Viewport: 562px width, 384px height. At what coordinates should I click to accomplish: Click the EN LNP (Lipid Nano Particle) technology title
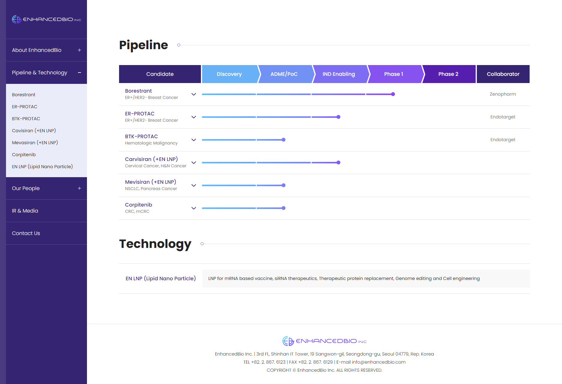tap(161, 278)
